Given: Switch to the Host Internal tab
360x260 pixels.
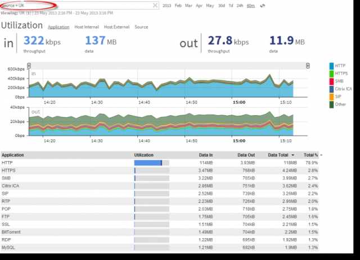Looking at the screenshot, I should [87, 27].
